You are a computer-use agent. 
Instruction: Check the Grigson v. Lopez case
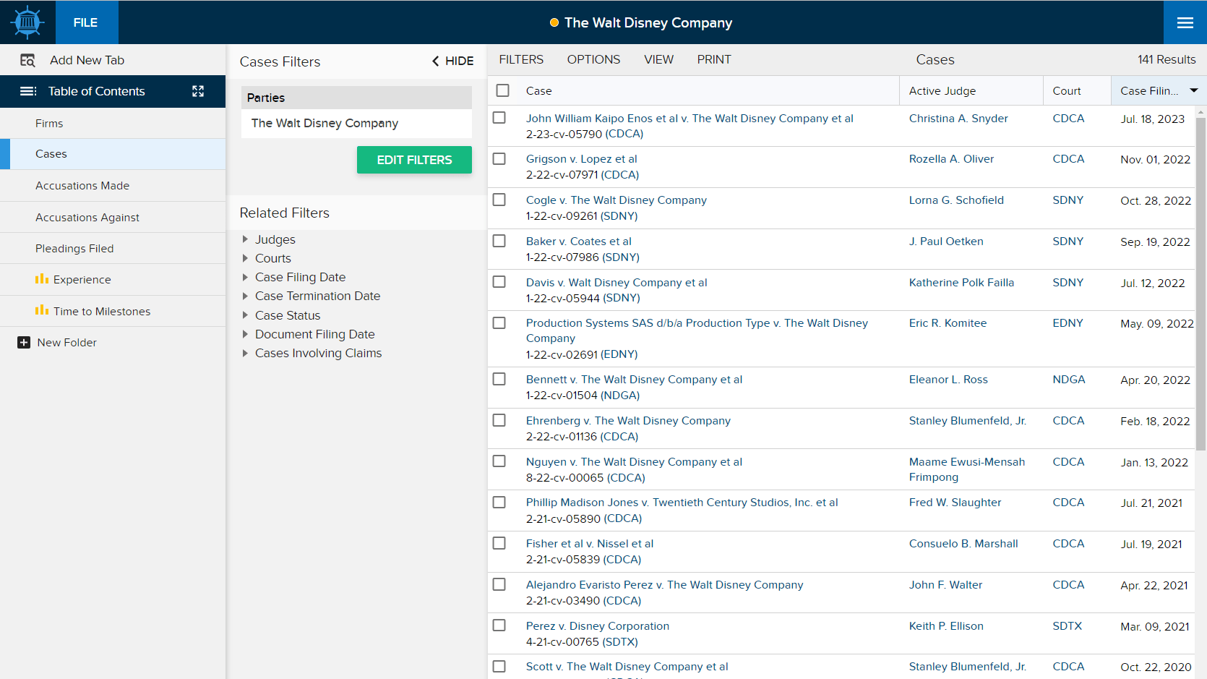(499, 158)
